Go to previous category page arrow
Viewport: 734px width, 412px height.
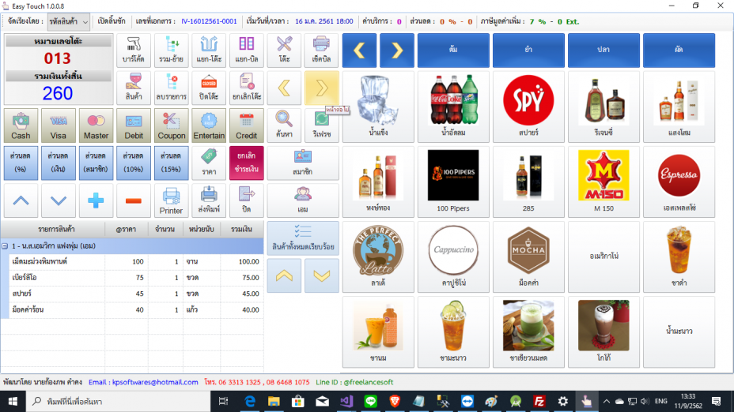point(359,51)
